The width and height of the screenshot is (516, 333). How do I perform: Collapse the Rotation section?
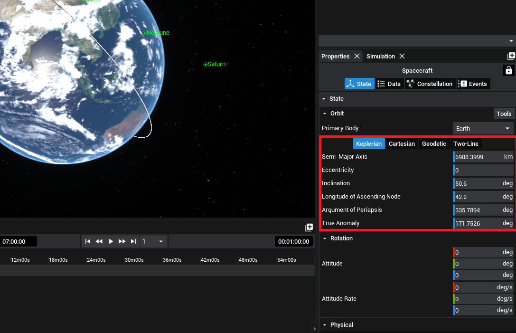click(324, 238)
